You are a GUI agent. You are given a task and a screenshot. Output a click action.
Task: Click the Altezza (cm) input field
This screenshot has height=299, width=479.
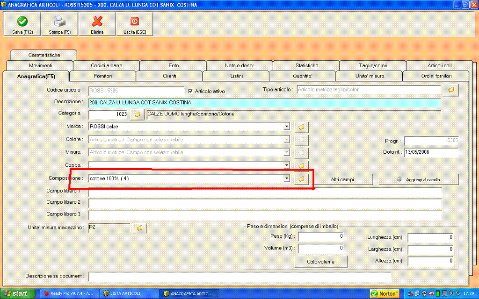[x=430, y=262]
